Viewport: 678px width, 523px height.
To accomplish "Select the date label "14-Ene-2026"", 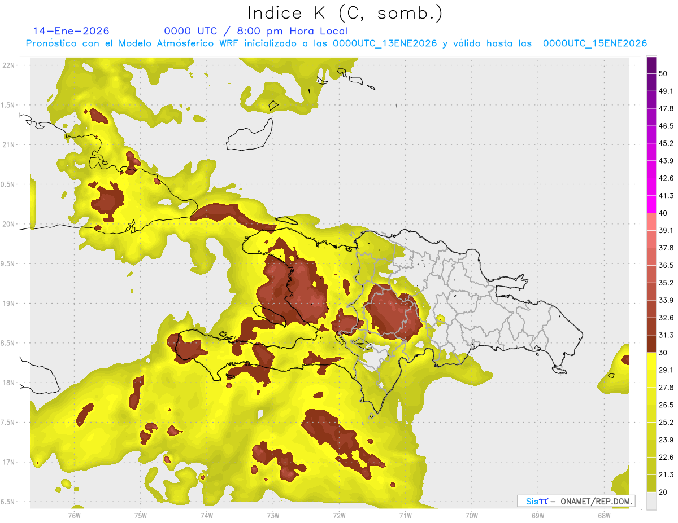I will pyautogui.click(x=71, y=31).
